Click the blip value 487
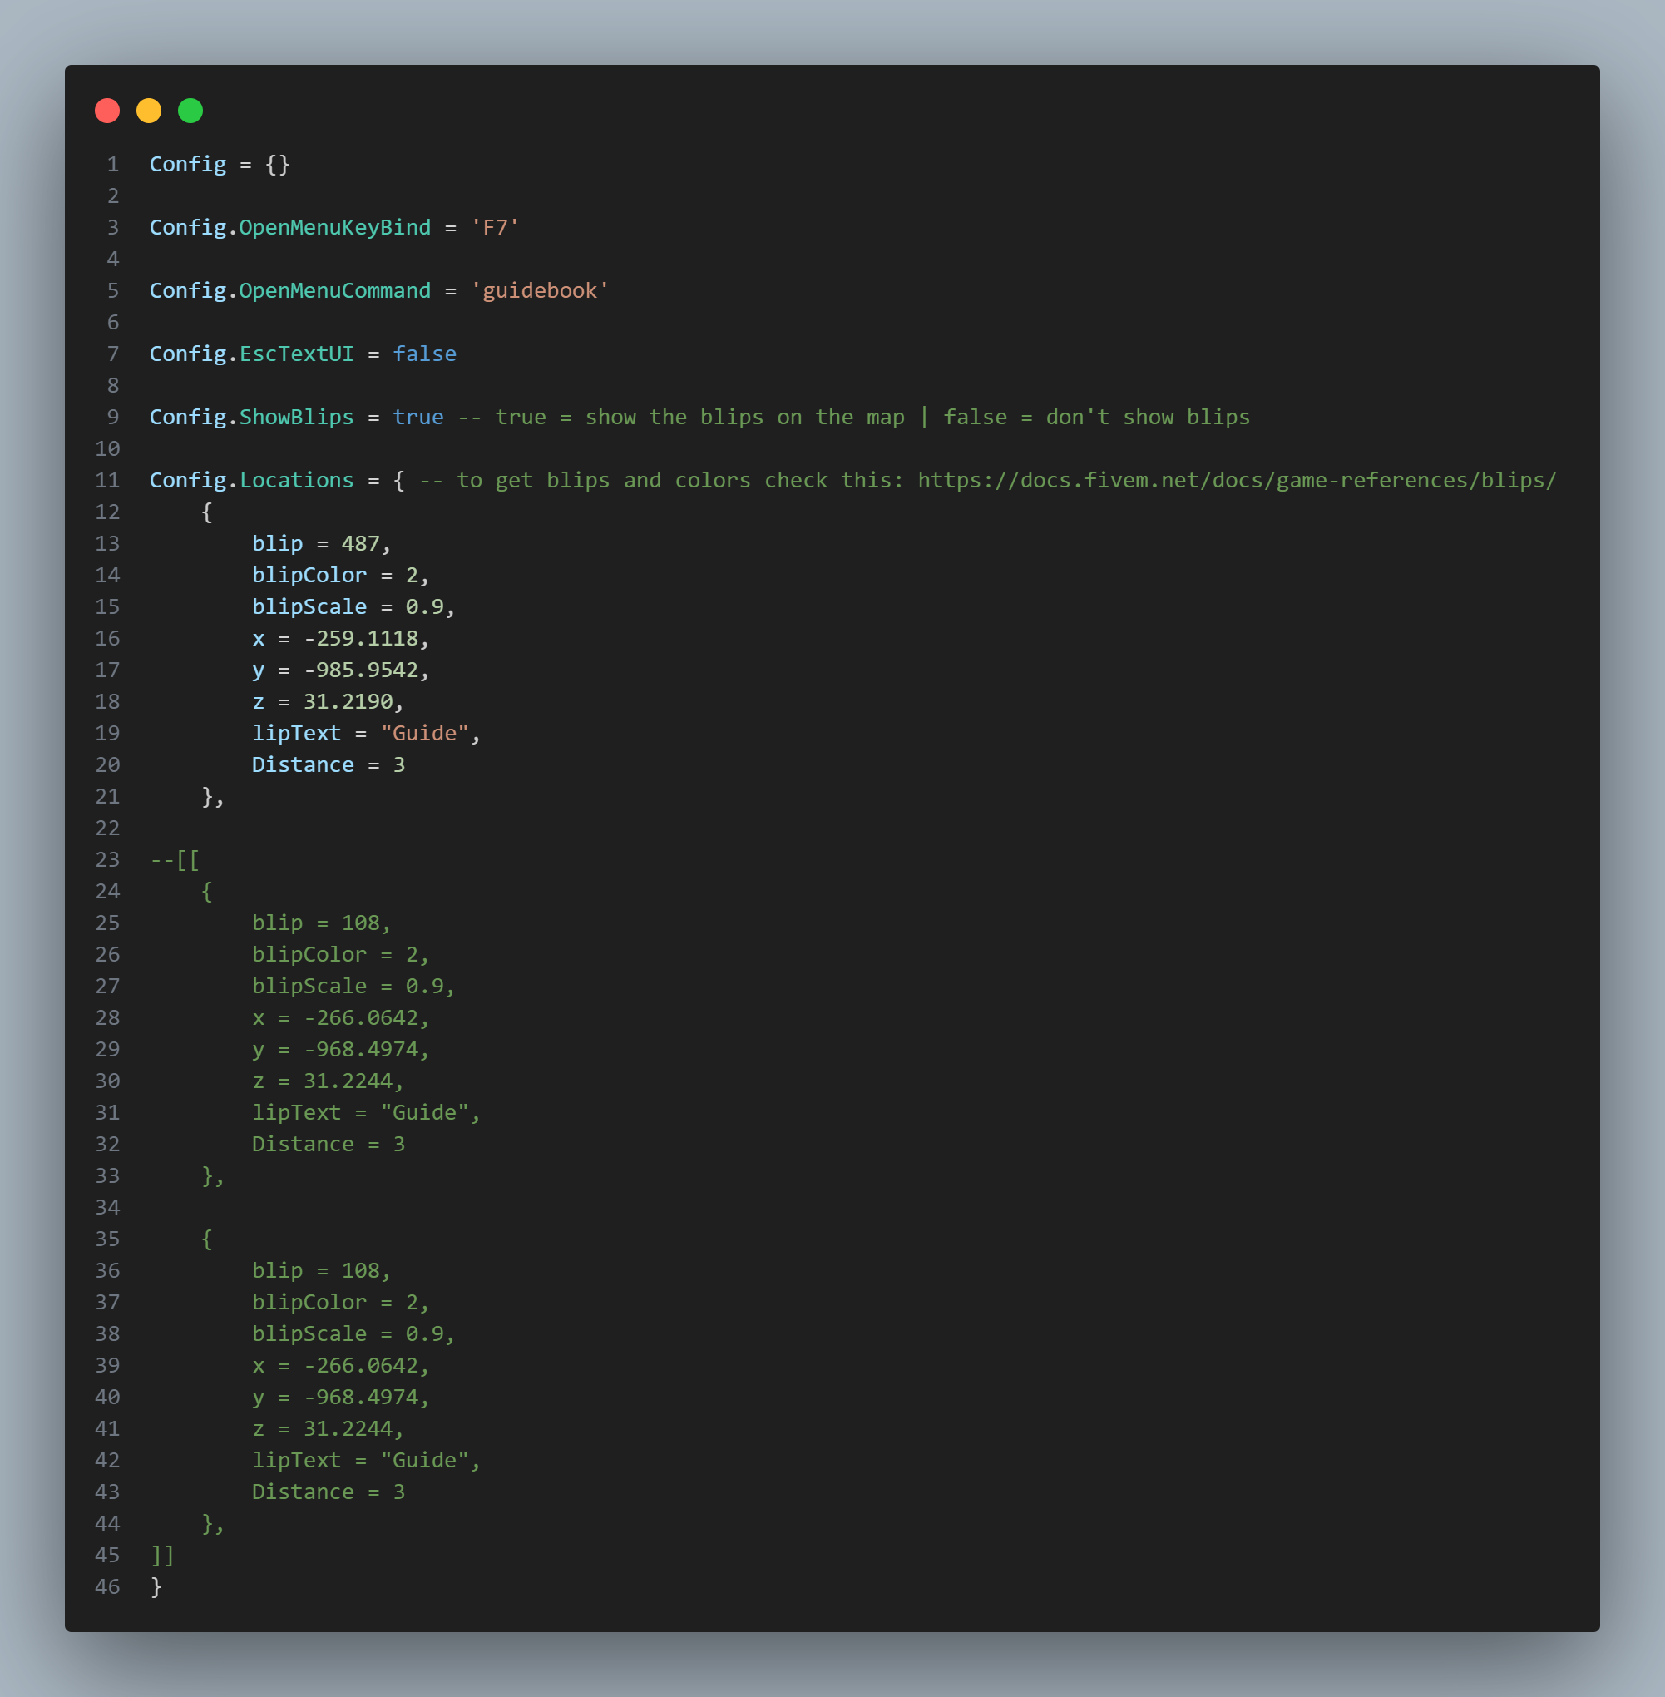This screenshot has height=1697, width=1665. [360, 543]
